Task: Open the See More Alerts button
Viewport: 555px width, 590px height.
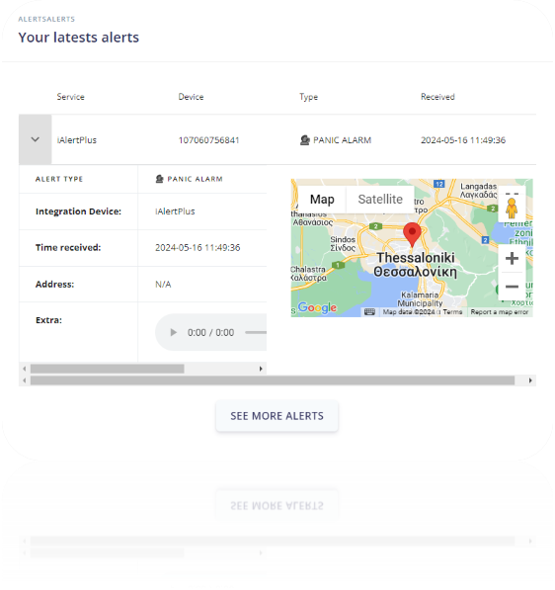Action: [x=277, y=416]
